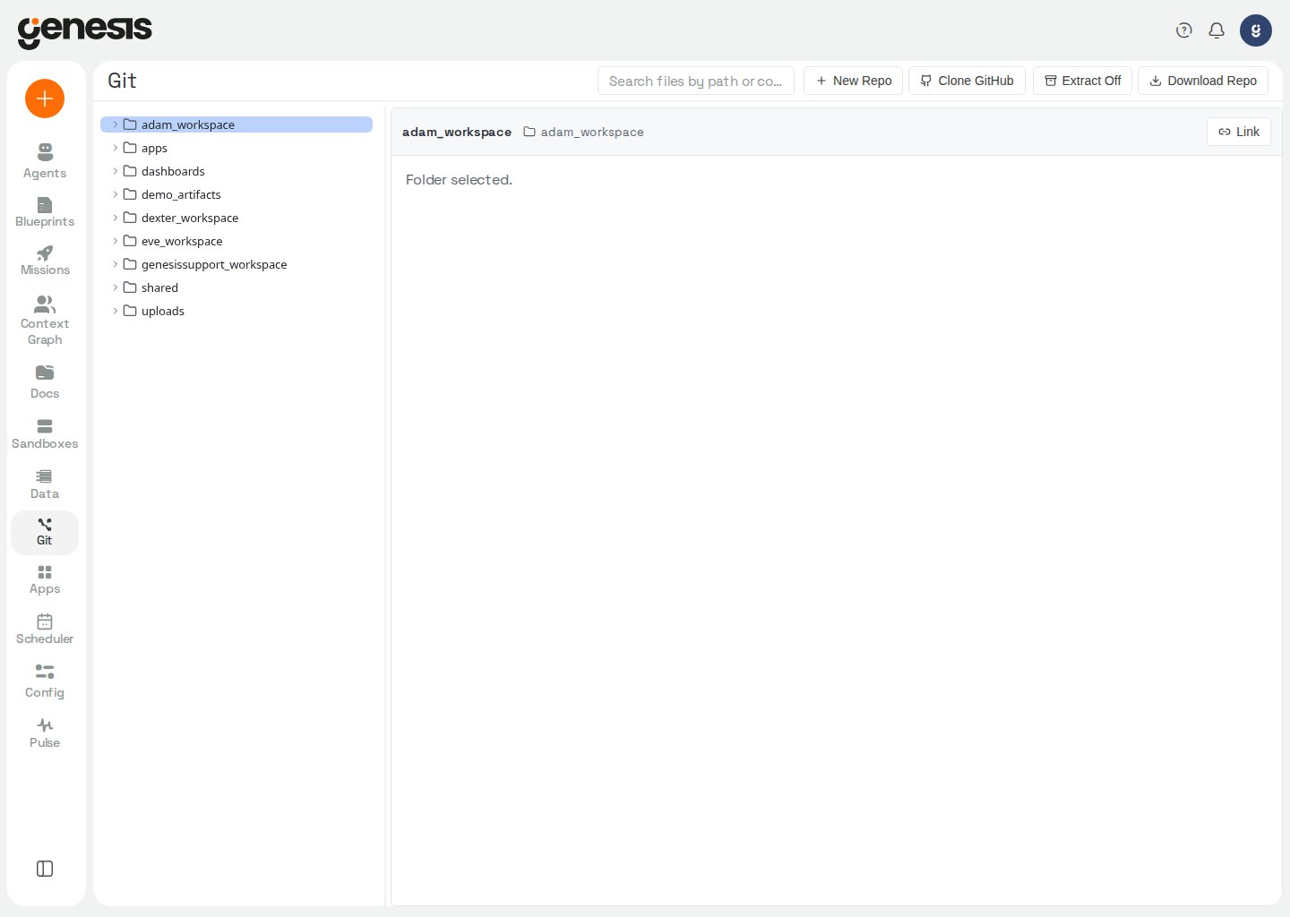Click the Clone GitHub button
This screenshot has width=1290, height=917.
(x=967, y=81)
